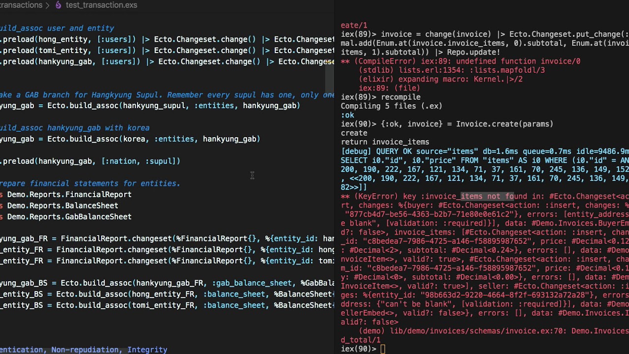Click 'Compiling 5 files (.ex)' terminal output
Viewport: 629px width, 354px height.
(x=392, y=106)
